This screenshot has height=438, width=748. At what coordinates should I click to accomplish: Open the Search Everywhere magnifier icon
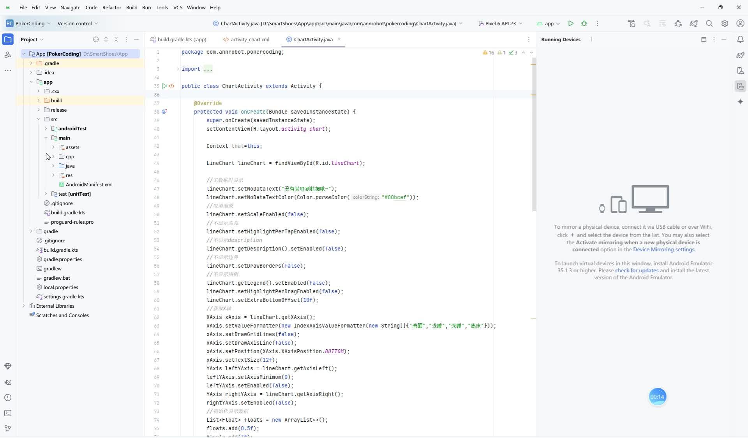click(709, 23)
